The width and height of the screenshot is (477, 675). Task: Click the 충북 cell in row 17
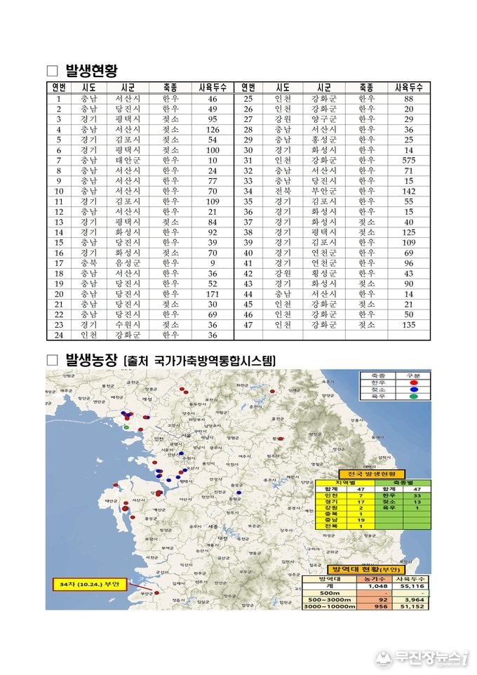(x=88, y=263)
